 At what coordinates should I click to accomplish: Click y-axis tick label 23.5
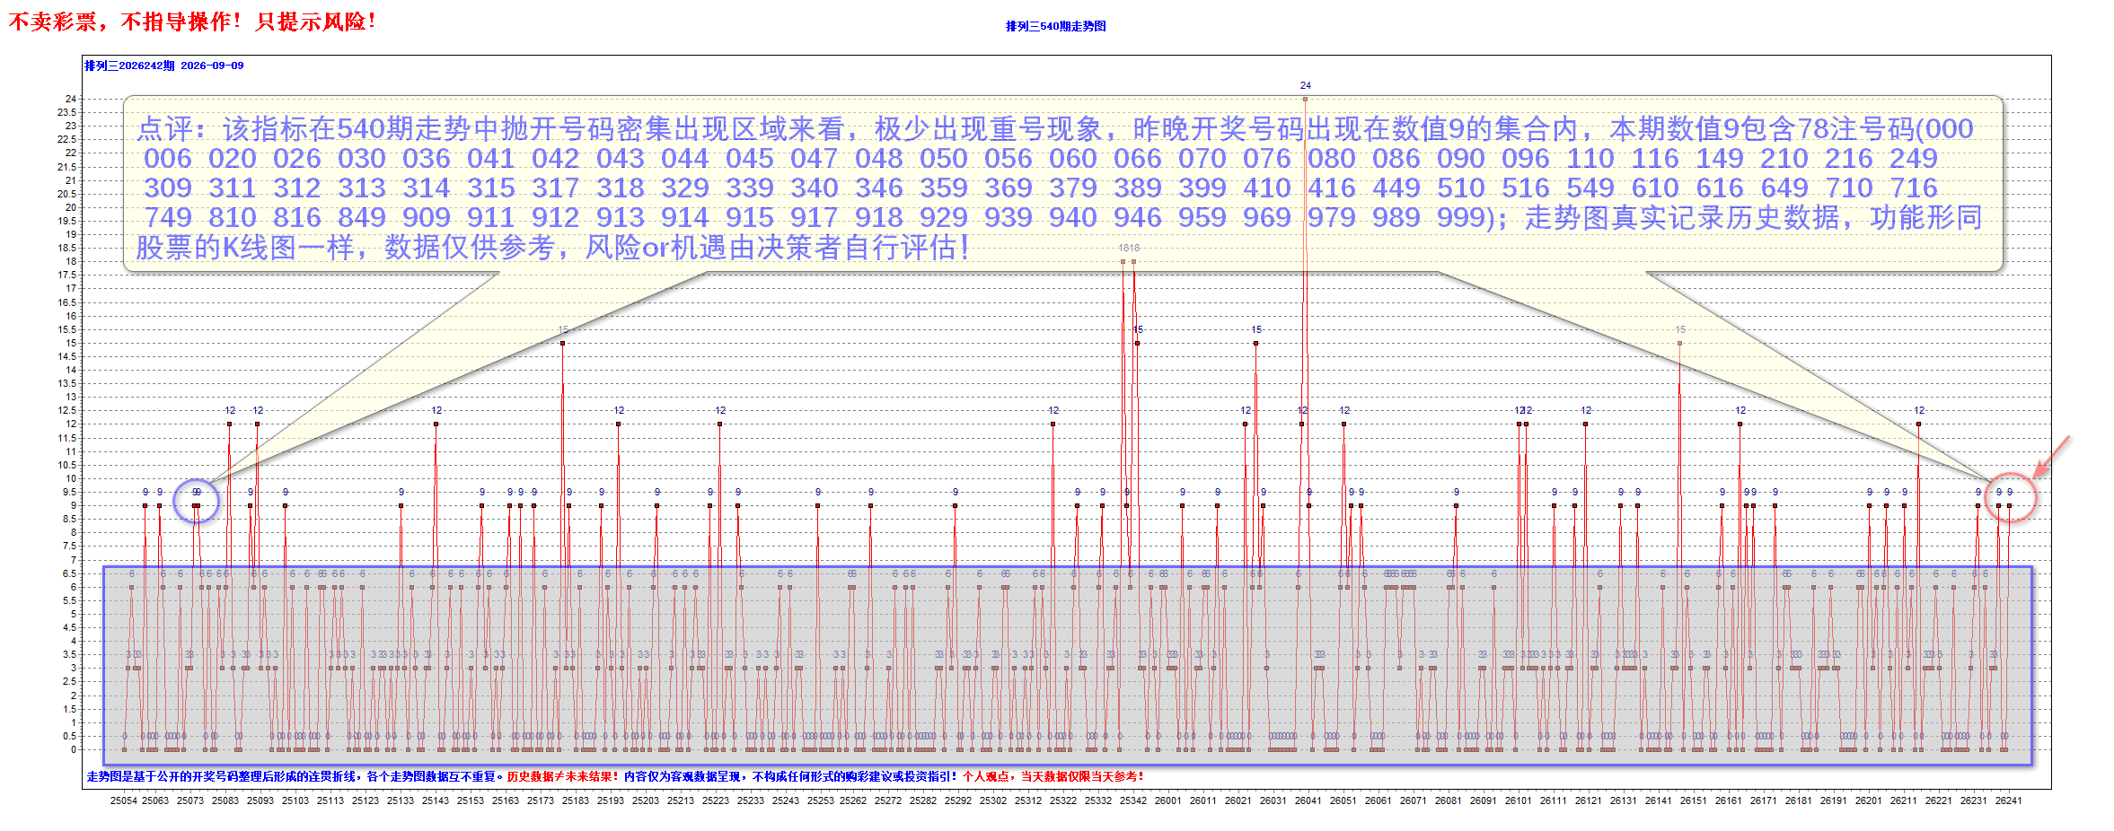[67, 112]
